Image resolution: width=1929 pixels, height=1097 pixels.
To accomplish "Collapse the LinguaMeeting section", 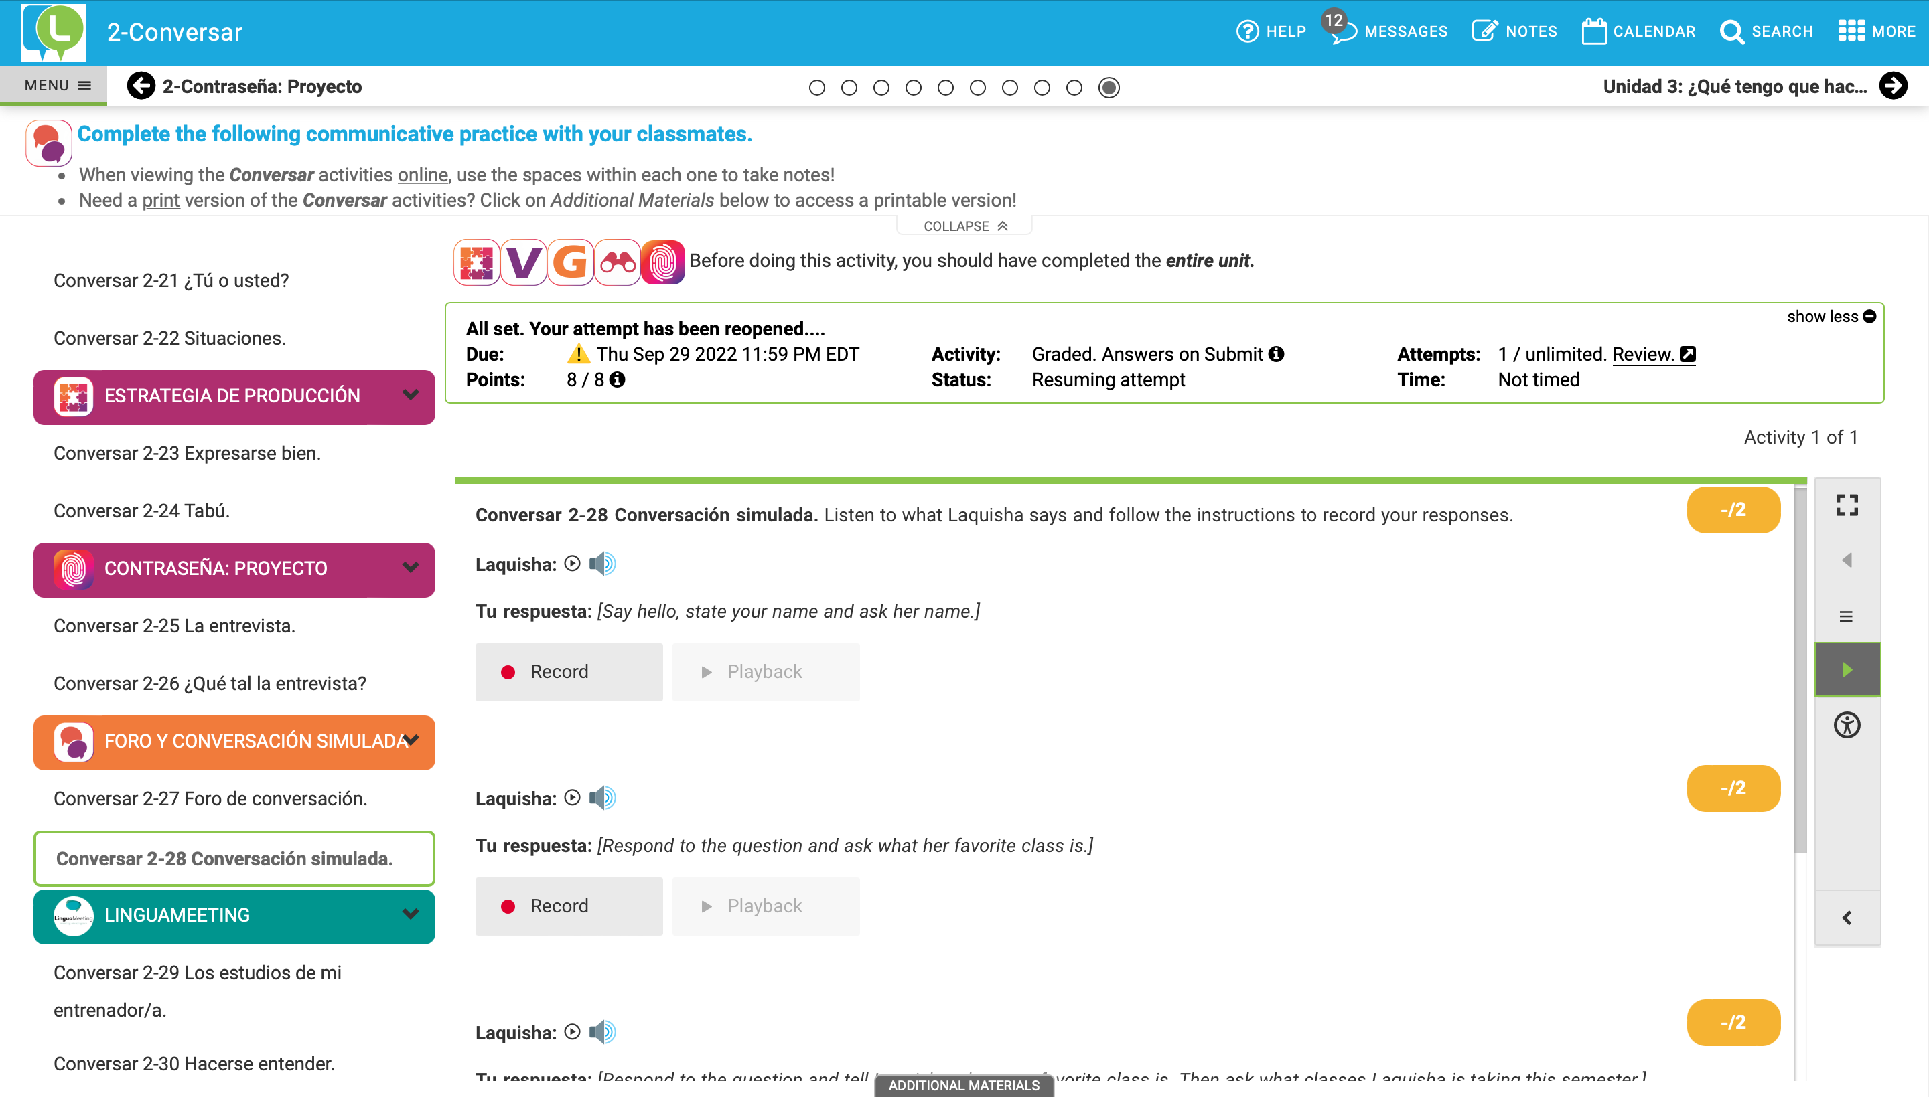I will pyautogui.click(x=410, y=915).
